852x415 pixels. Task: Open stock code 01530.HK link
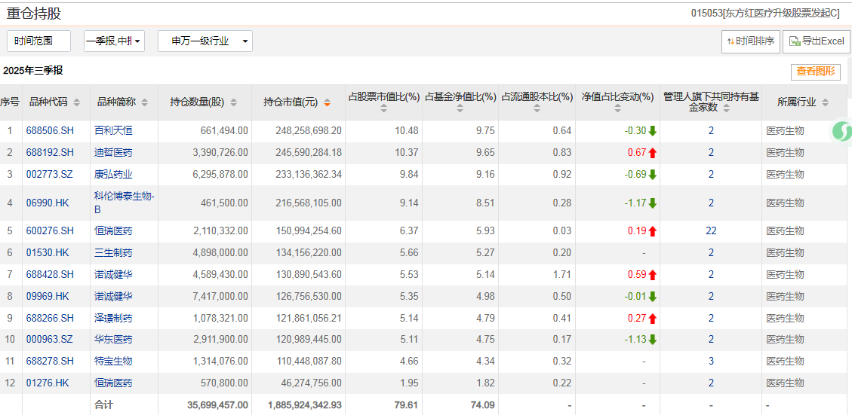tap(46, 253)
